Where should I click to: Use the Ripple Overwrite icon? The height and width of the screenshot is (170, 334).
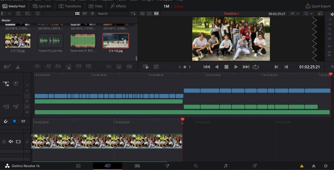pyautogui.click(x=58, y=67)
